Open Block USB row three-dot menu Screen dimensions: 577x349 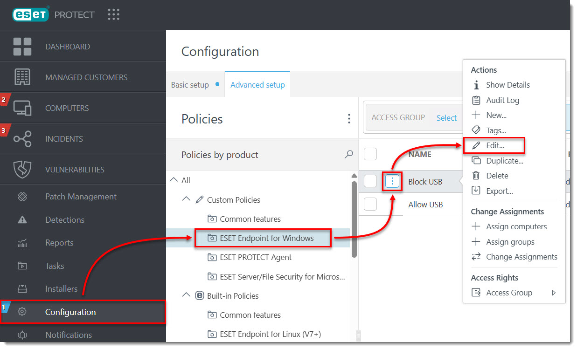(392, 181)
